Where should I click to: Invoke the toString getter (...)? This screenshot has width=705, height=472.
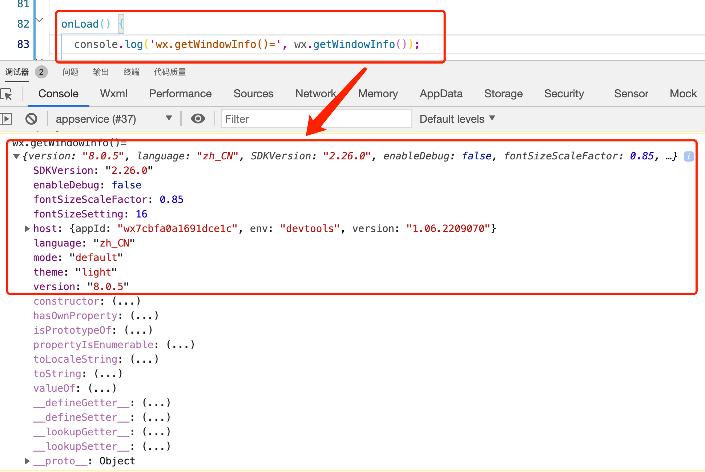(x=108, y=374)
